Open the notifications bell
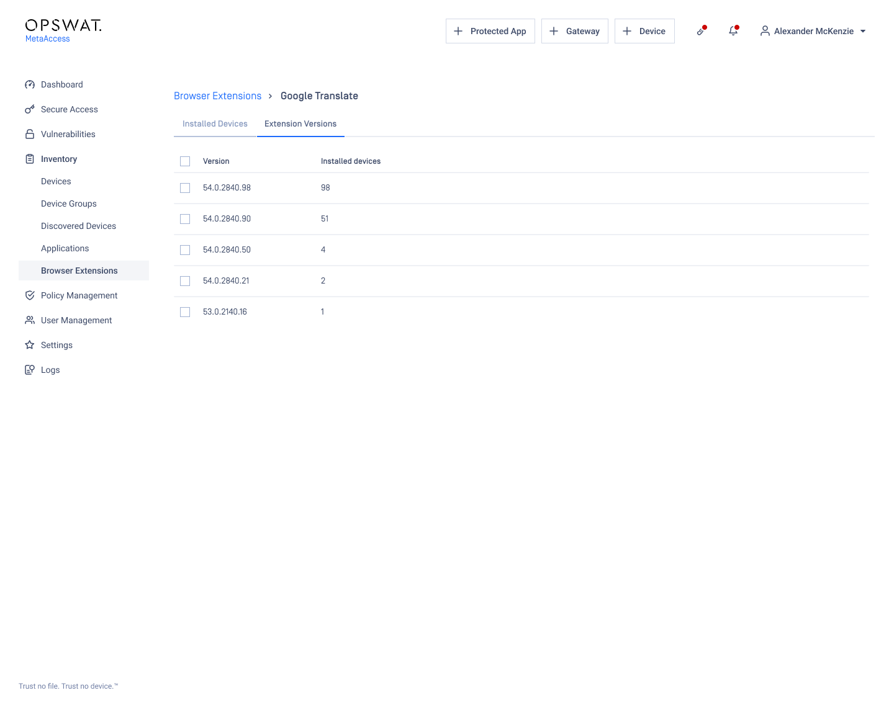 [733, 31]
